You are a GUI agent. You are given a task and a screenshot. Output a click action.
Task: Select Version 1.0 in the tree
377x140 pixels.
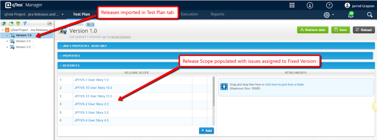pos(23,35)
